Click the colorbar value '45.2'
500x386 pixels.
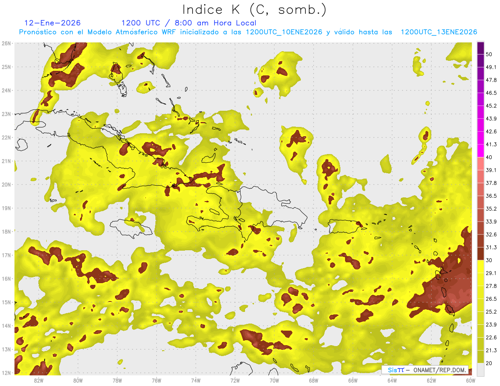pos(491,106)
